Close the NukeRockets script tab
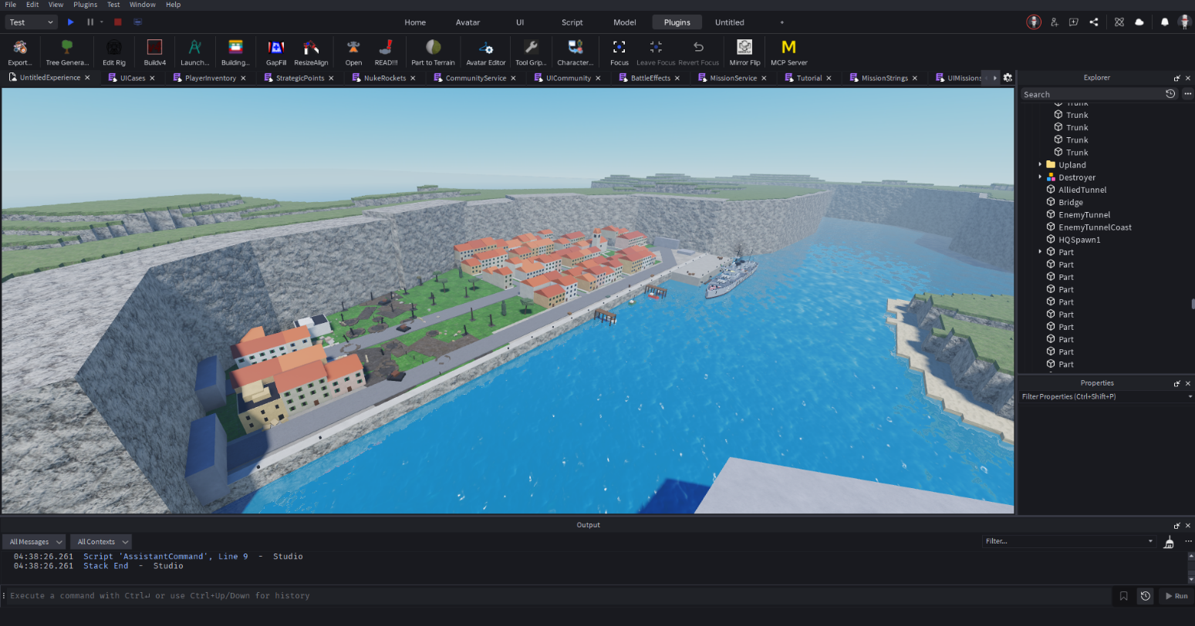 tap(413, 78)
